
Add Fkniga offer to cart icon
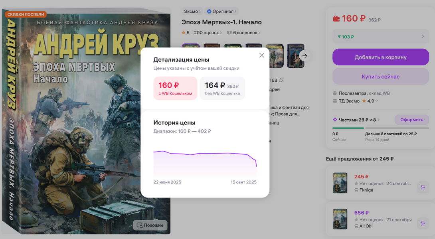(423, 187)
